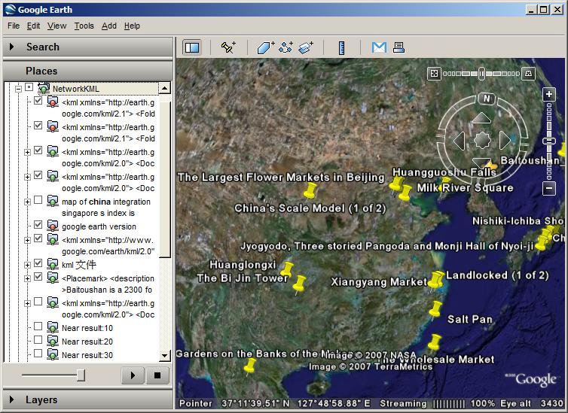This screenshot has height=413, width=568.
Task: Add a new placemark from toolbar
Action: coord(228,47)
